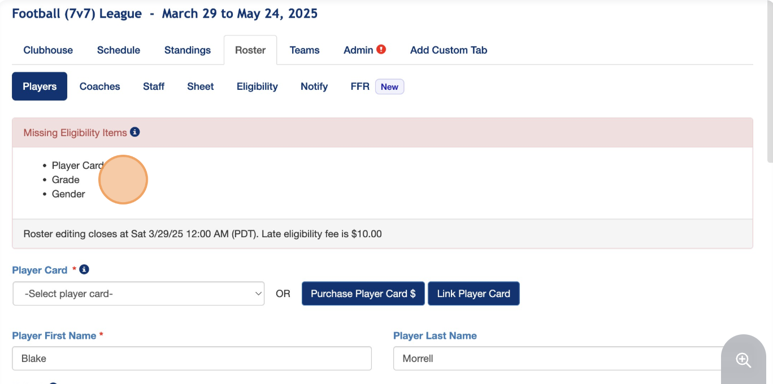This screenshot has height=384, width=773.
Task: Click the red alert icon on Admin tab
Action: coord(381,49)
